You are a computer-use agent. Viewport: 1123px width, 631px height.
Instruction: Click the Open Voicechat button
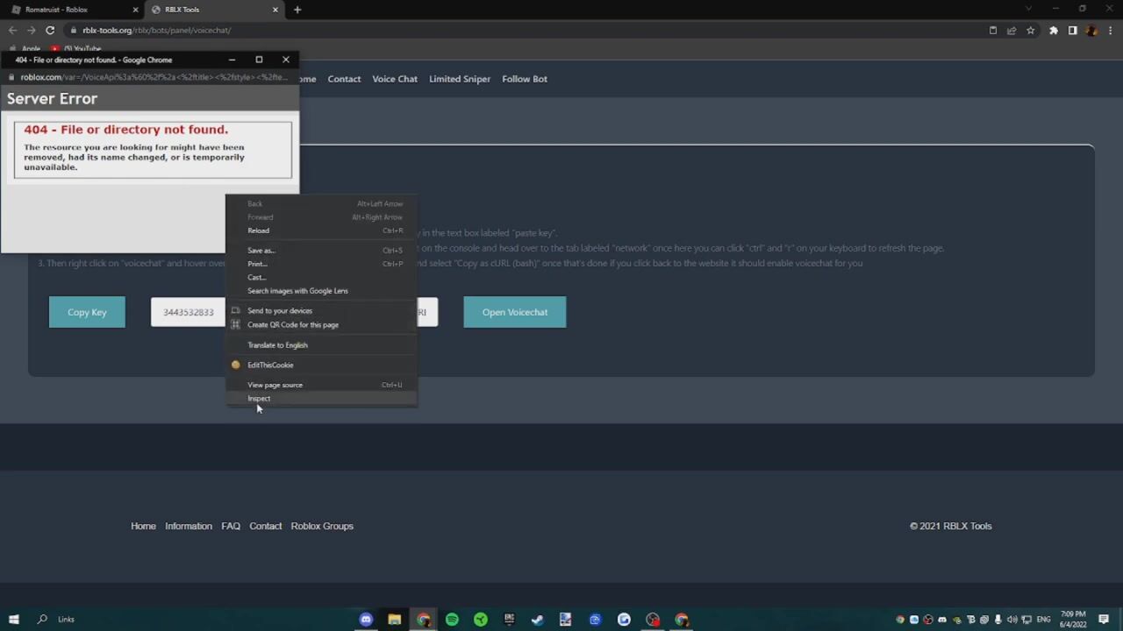515,312
